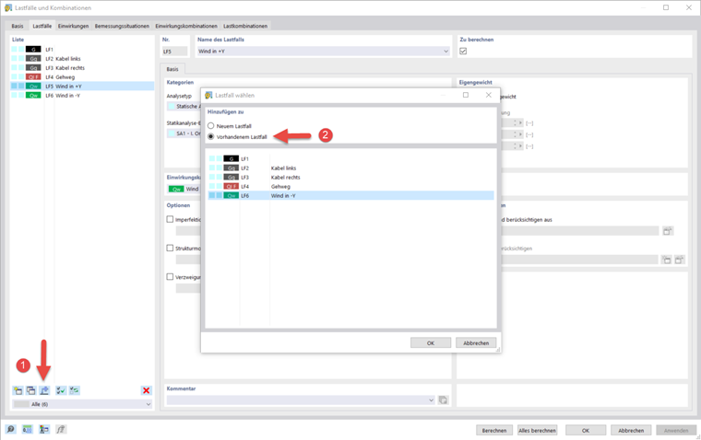Screen dimensions: 701x440
Task: Click the Anwenden button
Action: point(676,430)
